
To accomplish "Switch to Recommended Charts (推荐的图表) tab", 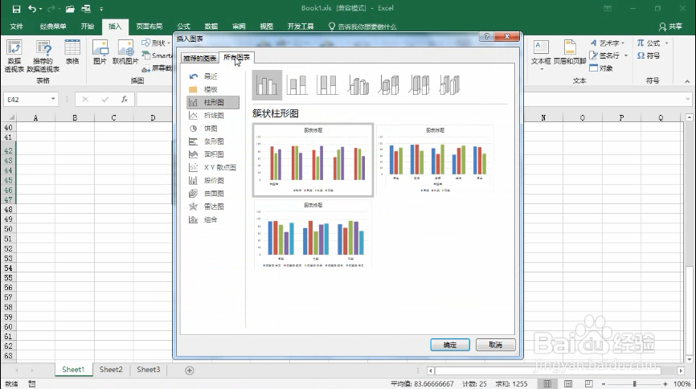I will click(200, 58).
